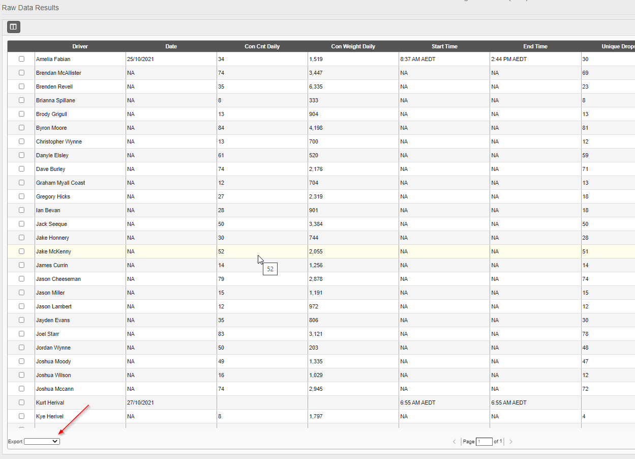
Task: Tick the Joel Starr row checkbox
Action: pyautogui.click(x=21, y=334)
